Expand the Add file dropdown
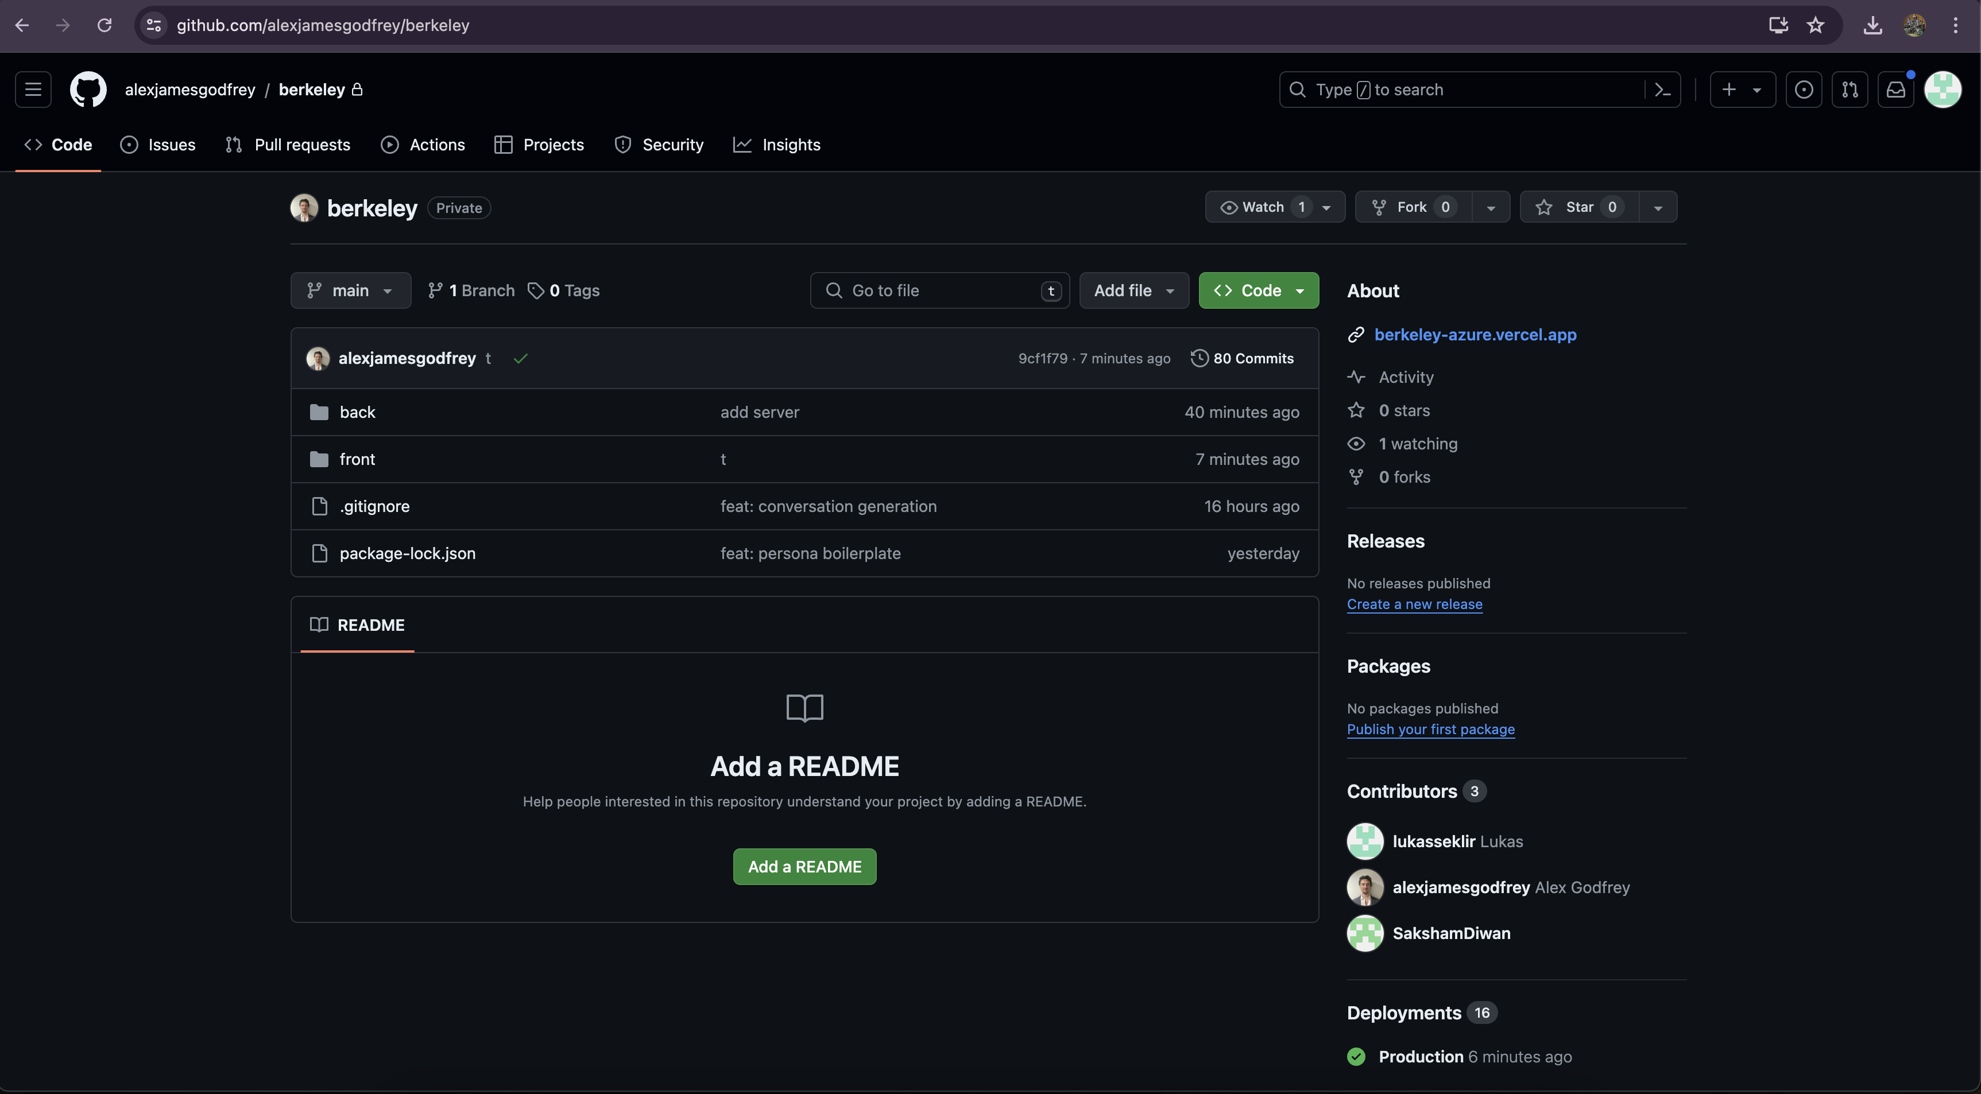 [x=1133, y=290]
